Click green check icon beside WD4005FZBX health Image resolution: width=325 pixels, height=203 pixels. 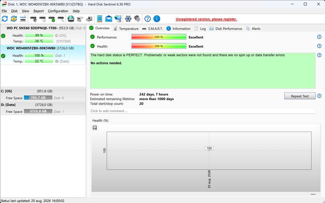pos(3,56)
